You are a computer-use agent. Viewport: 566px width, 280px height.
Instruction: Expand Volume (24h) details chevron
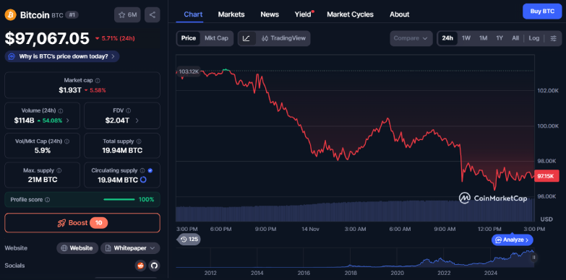(68, 121)
